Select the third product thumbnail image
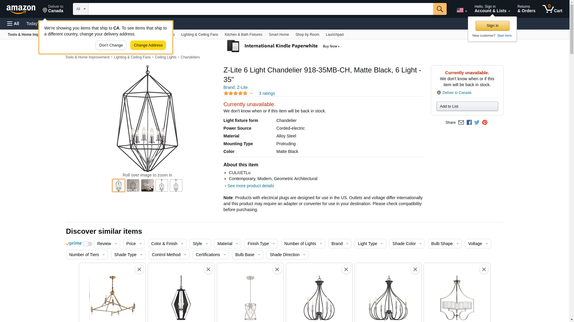Image resolution: width=574 pixels, height=322 pixels. click(x=147, y=185)
